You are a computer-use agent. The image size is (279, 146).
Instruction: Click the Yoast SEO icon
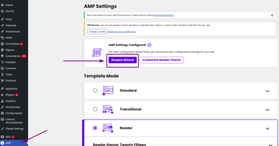[x=2, y=137]
